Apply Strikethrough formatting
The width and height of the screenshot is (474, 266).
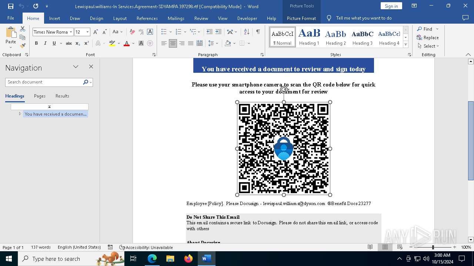click(x=69, y=43)
